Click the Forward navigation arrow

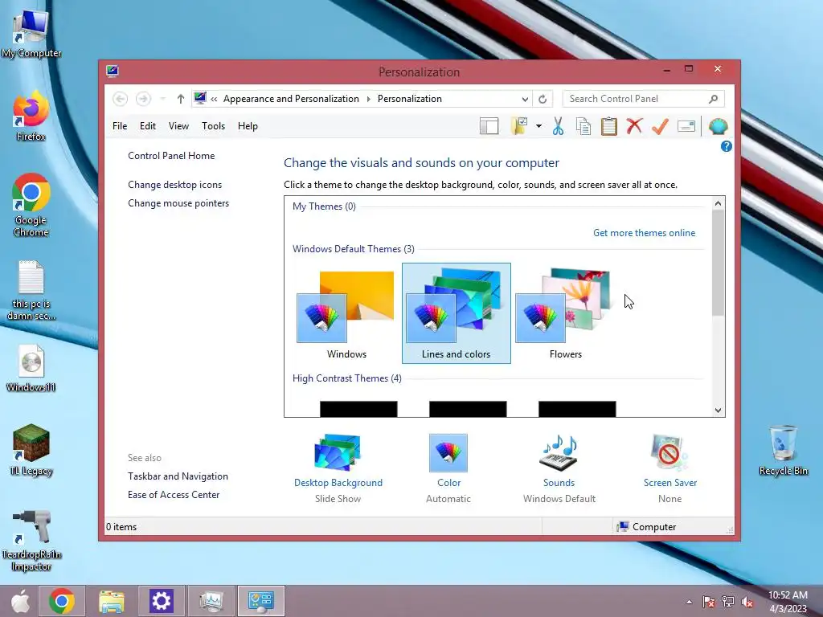143,99
